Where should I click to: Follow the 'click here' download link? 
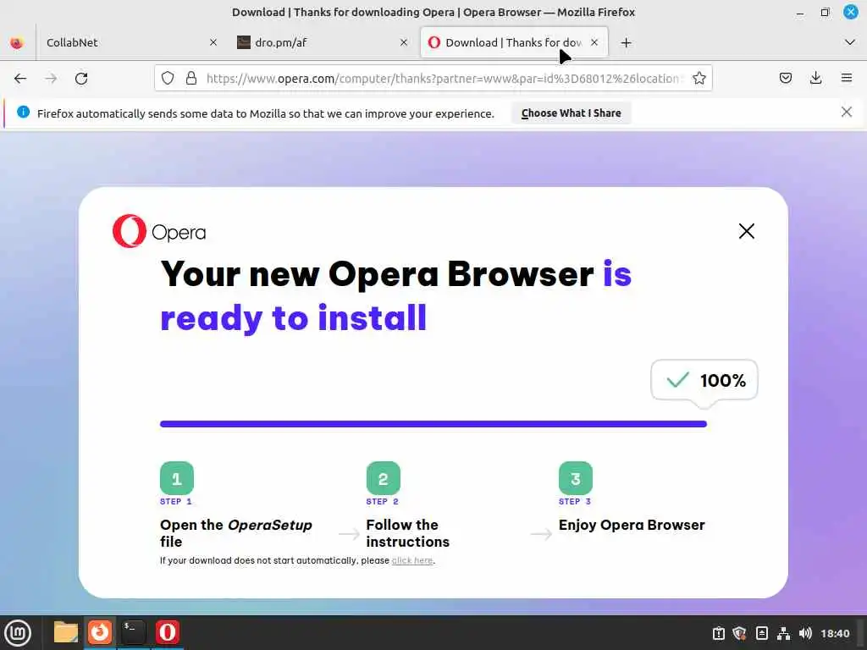click(x=412, y=560)
